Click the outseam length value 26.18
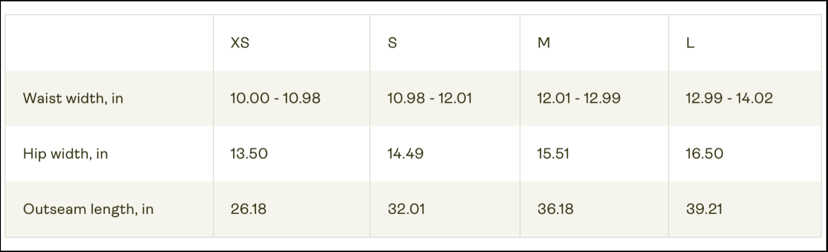Screen dimensions: 828x252 248,209
